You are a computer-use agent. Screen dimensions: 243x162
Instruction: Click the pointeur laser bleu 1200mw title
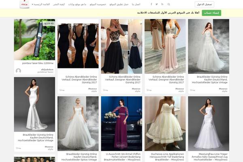pos(38,63)
